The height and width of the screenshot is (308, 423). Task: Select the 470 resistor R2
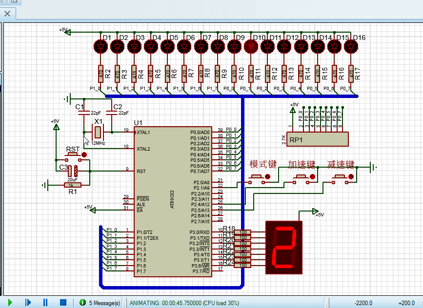coord(101,73)
